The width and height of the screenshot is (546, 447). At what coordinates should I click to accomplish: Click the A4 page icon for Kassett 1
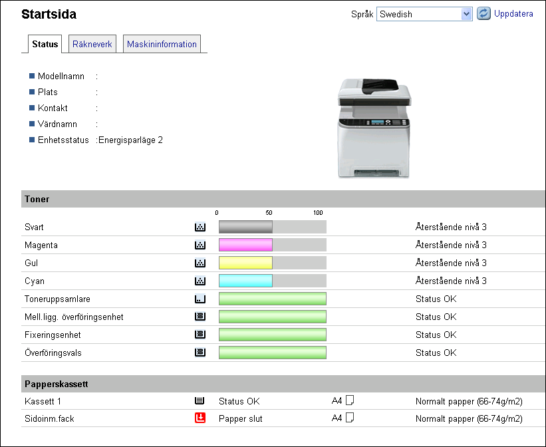[350, 400]
